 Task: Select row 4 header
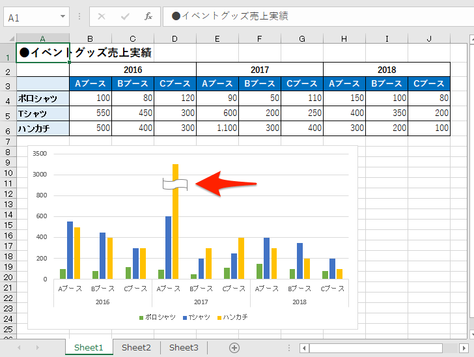coord(8,100)
